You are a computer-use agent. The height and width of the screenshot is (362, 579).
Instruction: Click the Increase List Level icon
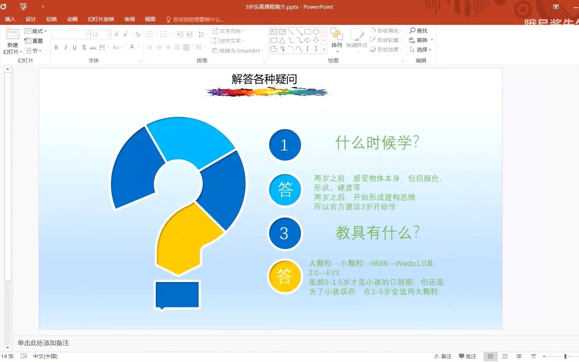pos(189,34)
